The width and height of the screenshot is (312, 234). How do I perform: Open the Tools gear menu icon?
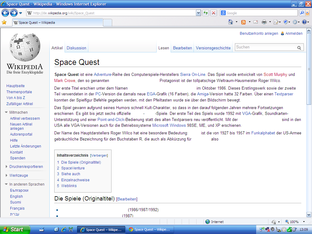[x=296, y=22]
